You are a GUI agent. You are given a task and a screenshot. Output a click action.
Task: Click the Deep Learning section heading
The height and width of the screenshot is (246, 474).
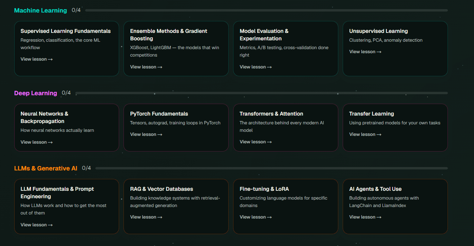coord(36,93)
